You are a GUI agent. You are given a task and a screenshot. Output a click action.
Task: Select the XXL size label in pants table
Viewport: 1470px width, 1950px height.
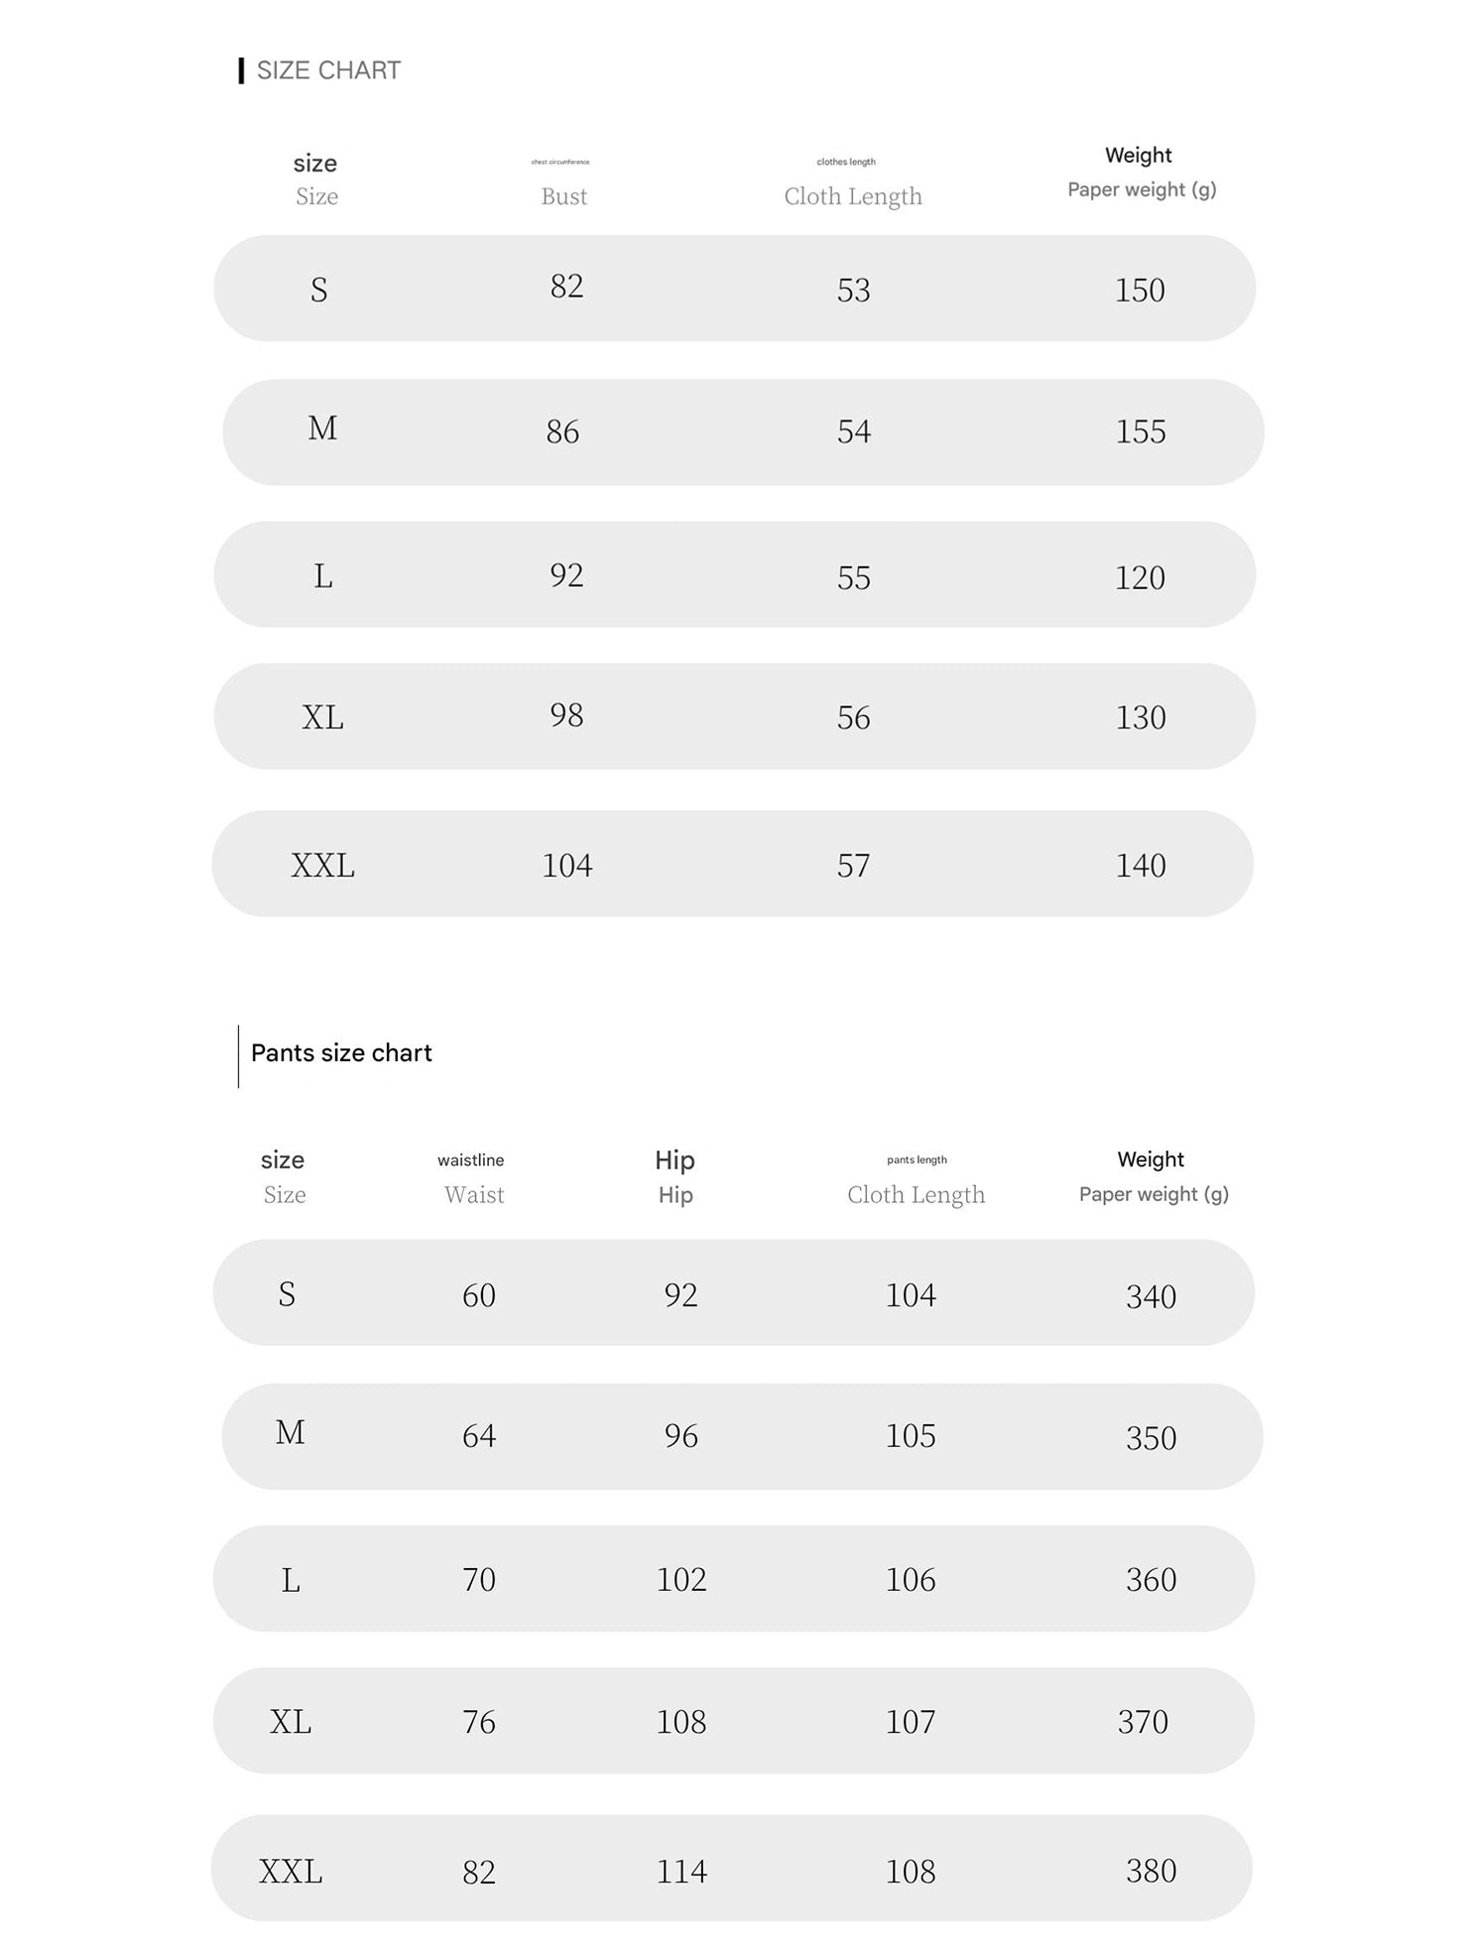point(291,1872)
